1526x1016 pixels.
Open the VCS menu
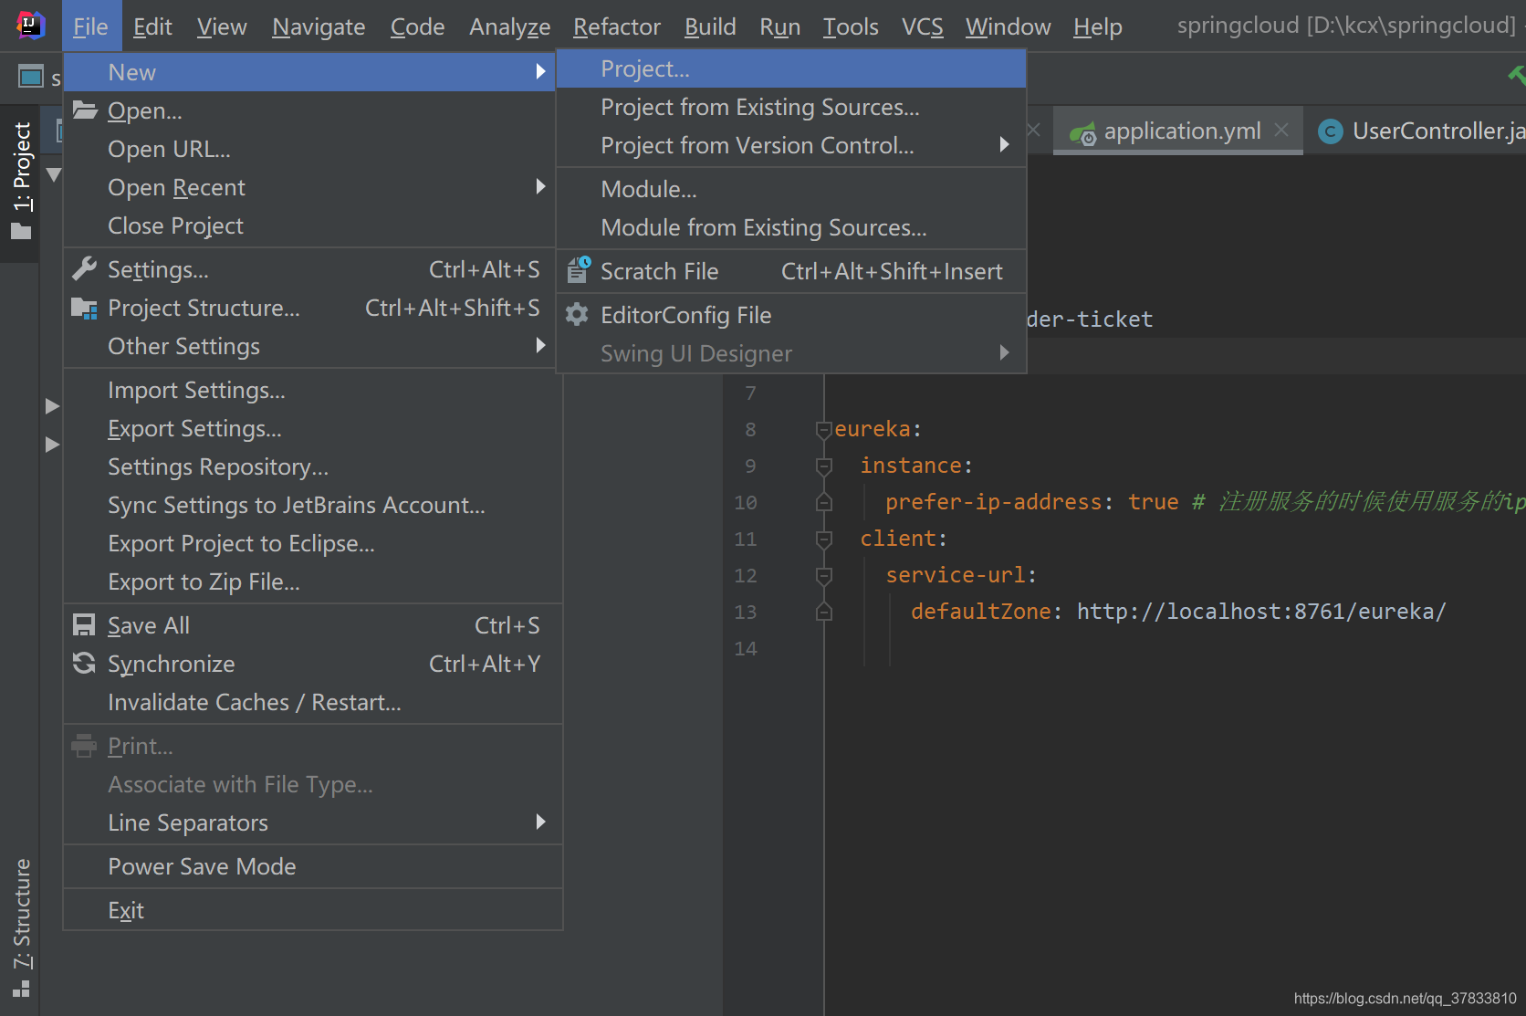click(x=922, y=26)
